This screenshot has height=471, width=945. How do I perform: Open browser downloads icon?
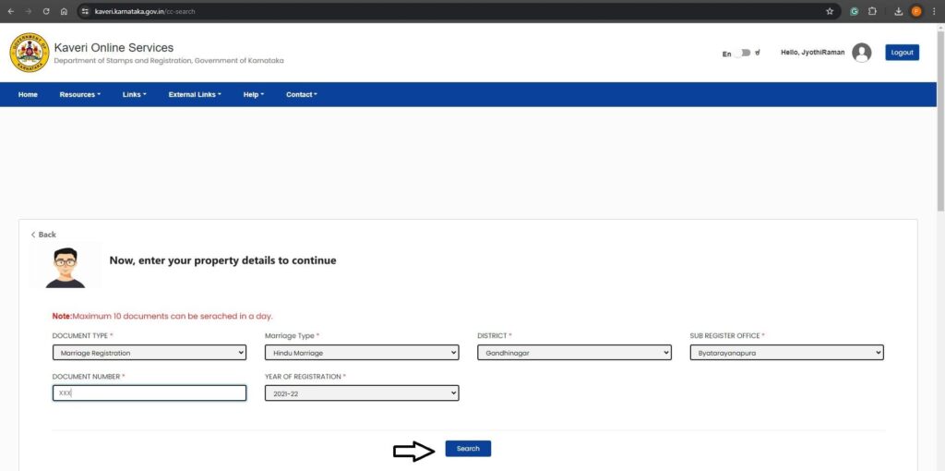[x=898, y=11]
